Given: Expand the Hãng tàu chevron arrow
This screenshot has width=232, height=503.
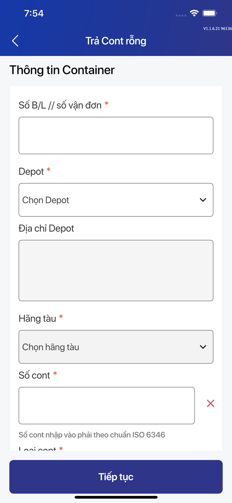Looking at the screenshot, I should click(203, 347).
